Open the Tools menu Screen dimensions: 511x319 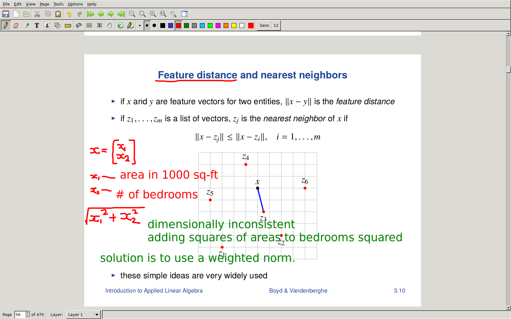coord(58,4)
